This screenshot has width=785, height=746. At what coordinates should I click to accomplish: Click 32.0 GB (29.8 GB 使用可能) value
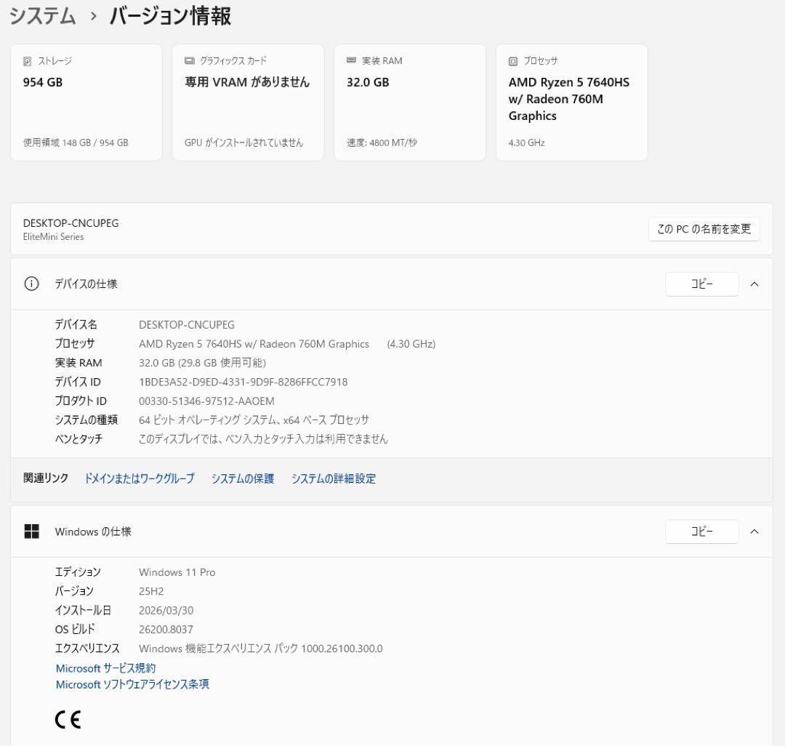pyautogui.click(x=202, y=363)
